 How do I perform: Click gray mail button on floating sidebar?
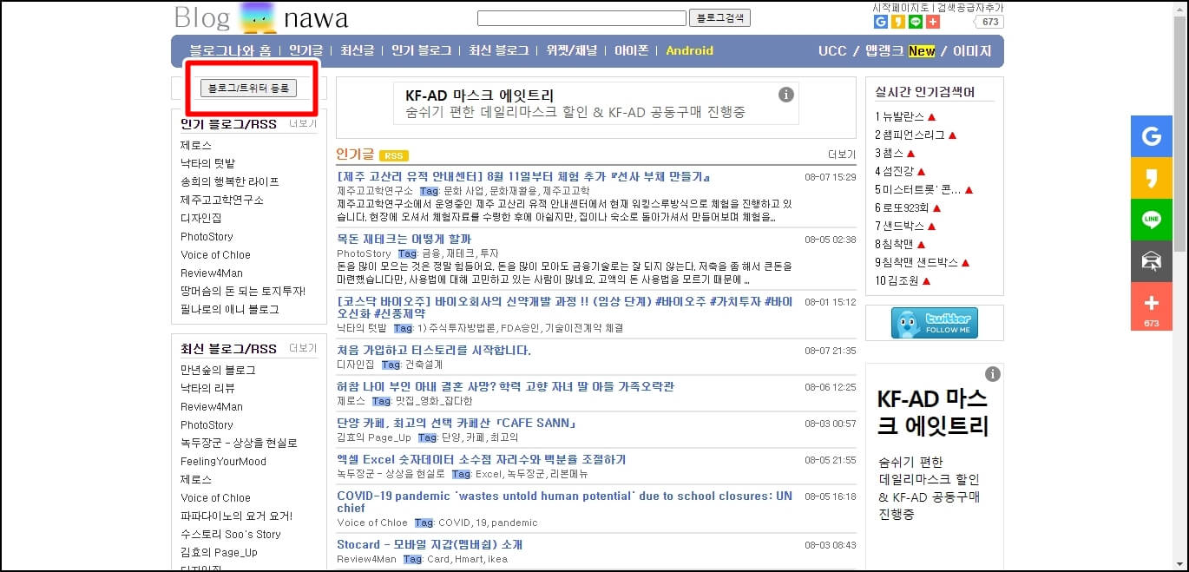click(1152, 261)
